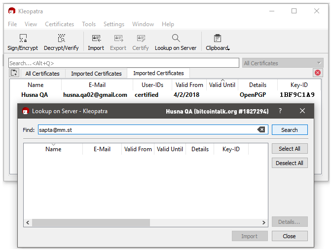Sort main list by E-Mail column

pos(97,85)
